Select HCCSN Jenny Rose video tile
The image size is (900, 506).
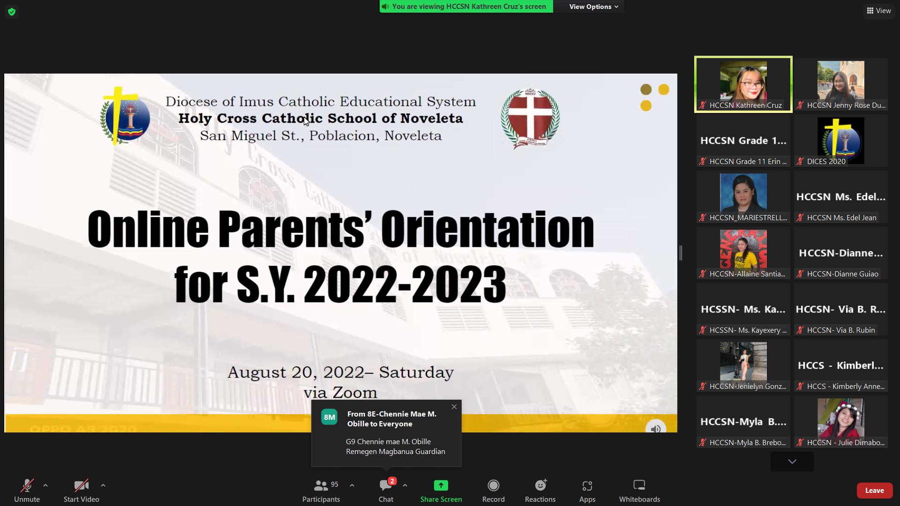point(841,84)
